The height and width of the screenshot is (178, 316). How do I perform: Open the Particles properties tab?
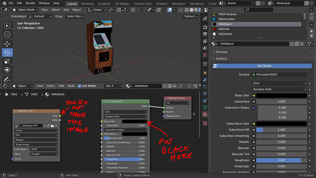[x=205, y=87]
